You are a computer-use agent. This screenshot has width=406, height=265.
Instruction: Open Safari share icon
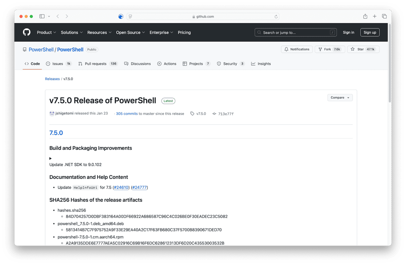pyautogui.click(x=365, y=16)
